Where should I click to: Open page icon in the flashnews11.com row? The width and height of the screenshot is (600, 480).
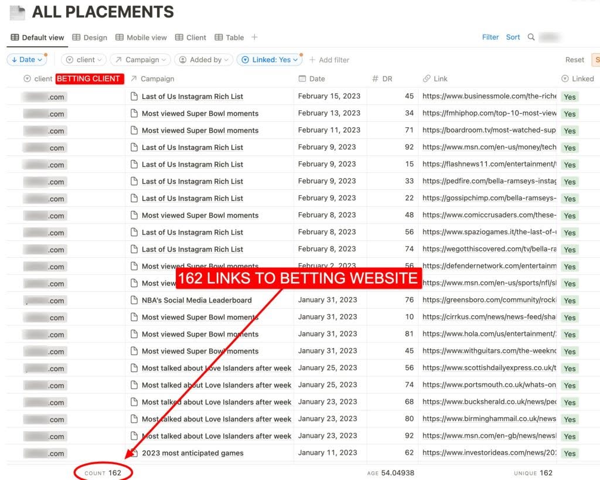click(134, 164)
